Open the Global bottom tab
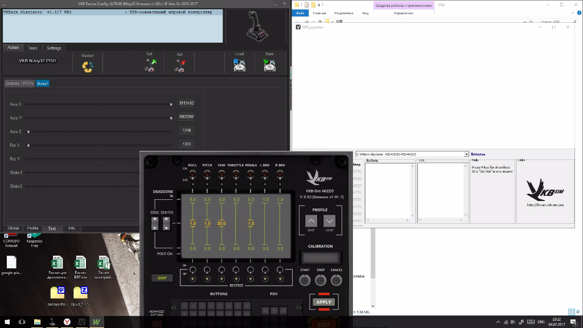 tap(13, 228)
